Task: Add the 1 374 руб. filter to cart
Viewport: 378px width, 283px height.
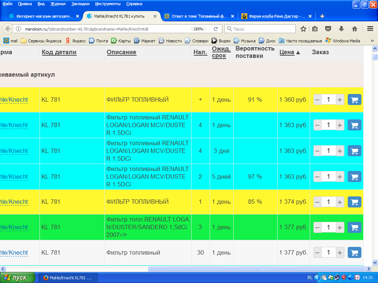Action: [354, 202]
